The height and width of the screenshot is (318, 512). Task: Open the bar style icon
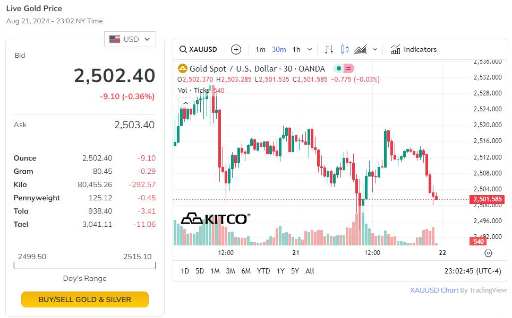coord(329,50)
